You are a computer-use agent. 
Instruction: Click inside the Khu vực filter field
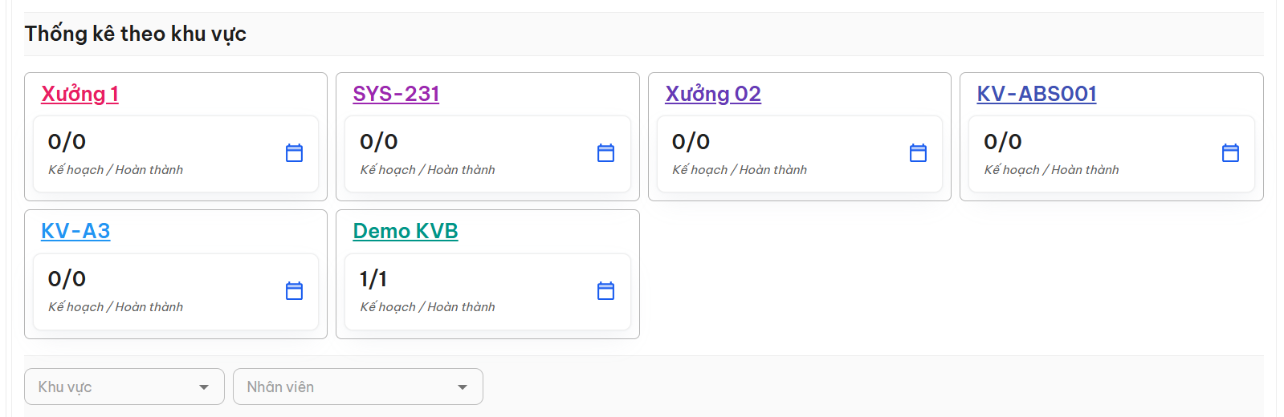click(124, 387)
